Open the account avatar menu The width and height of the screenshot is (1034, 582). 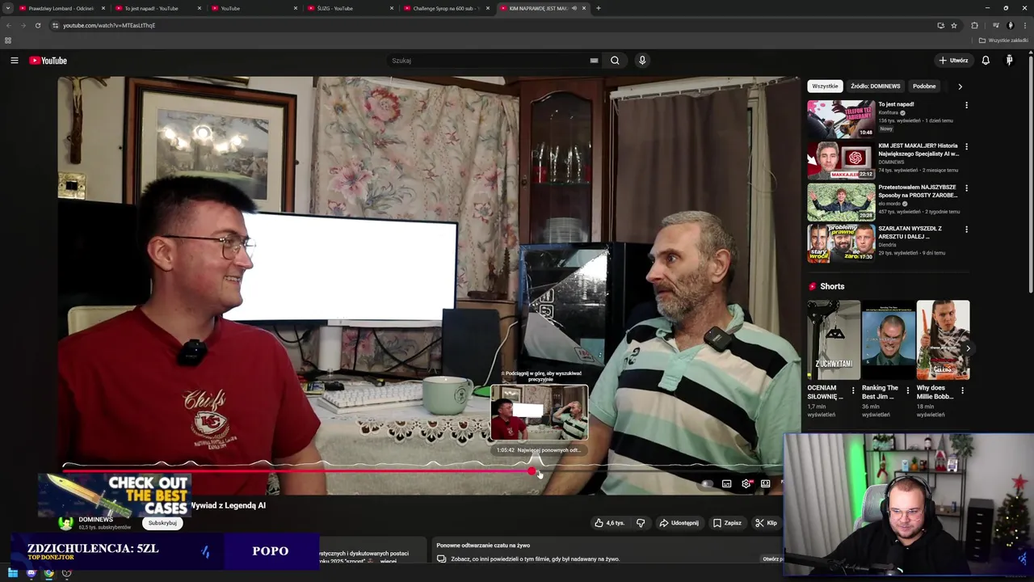pyautogui.click(x=1009, y=61)
